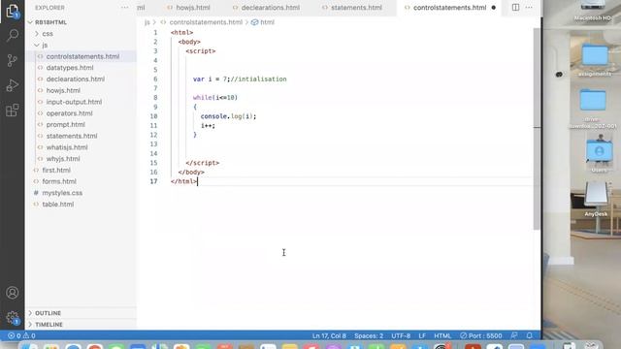Open editor more actions ellipsis

(x=529, y=7)
